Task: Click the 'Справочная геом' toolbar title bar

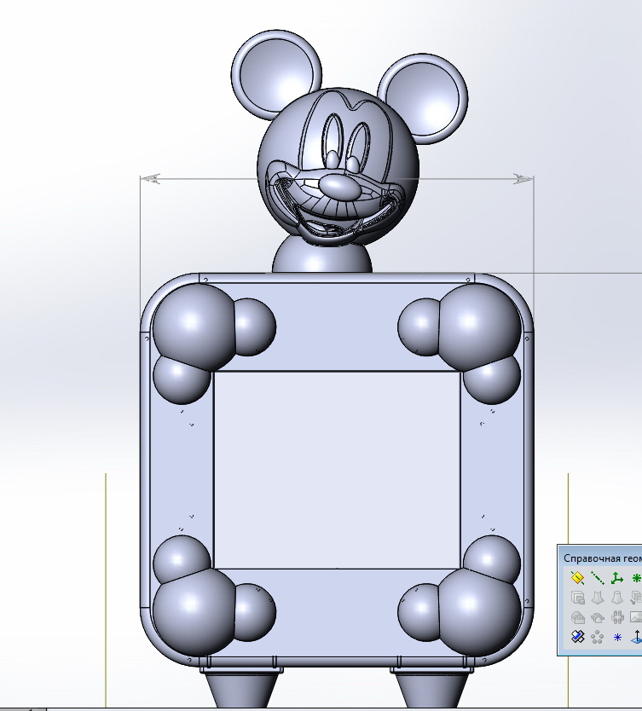Action: (x=600, y=558)
